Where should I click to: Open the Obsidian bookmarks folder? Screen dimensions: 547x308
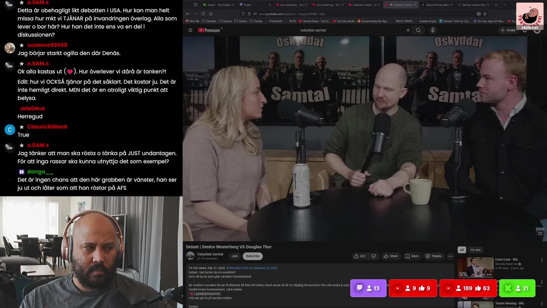(x=209, y=21)
